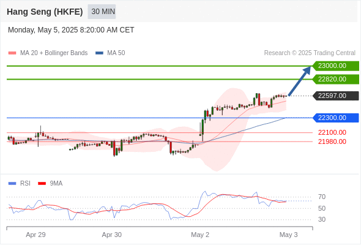This screenshot has width=361, height=245.
Task: Click the Research © 2025 Trading Central text
Action: pyautogui.click(x=310, y=53)
